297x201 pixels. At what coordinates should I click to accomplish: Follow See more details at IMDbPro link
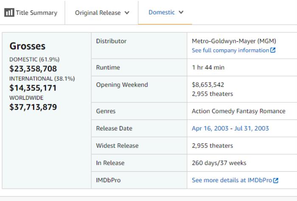(232, 180)
